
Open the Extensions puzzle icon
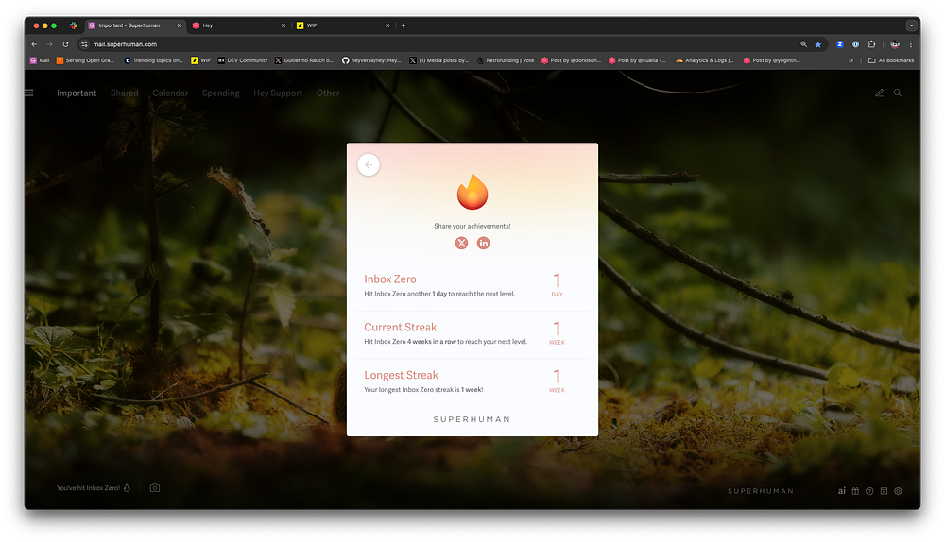(871, 44)
